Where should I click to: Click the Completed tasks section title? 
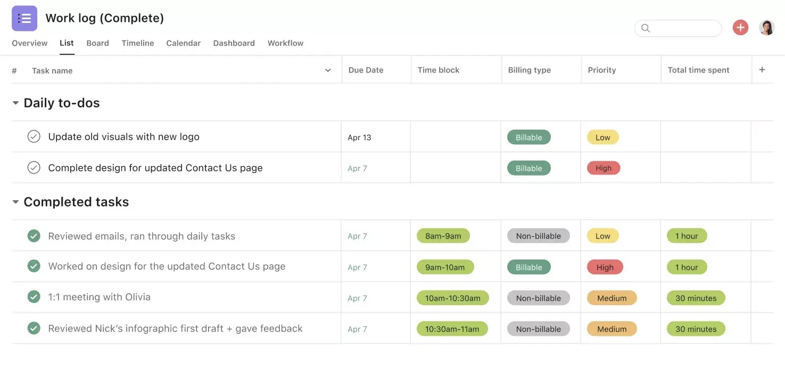76,202
